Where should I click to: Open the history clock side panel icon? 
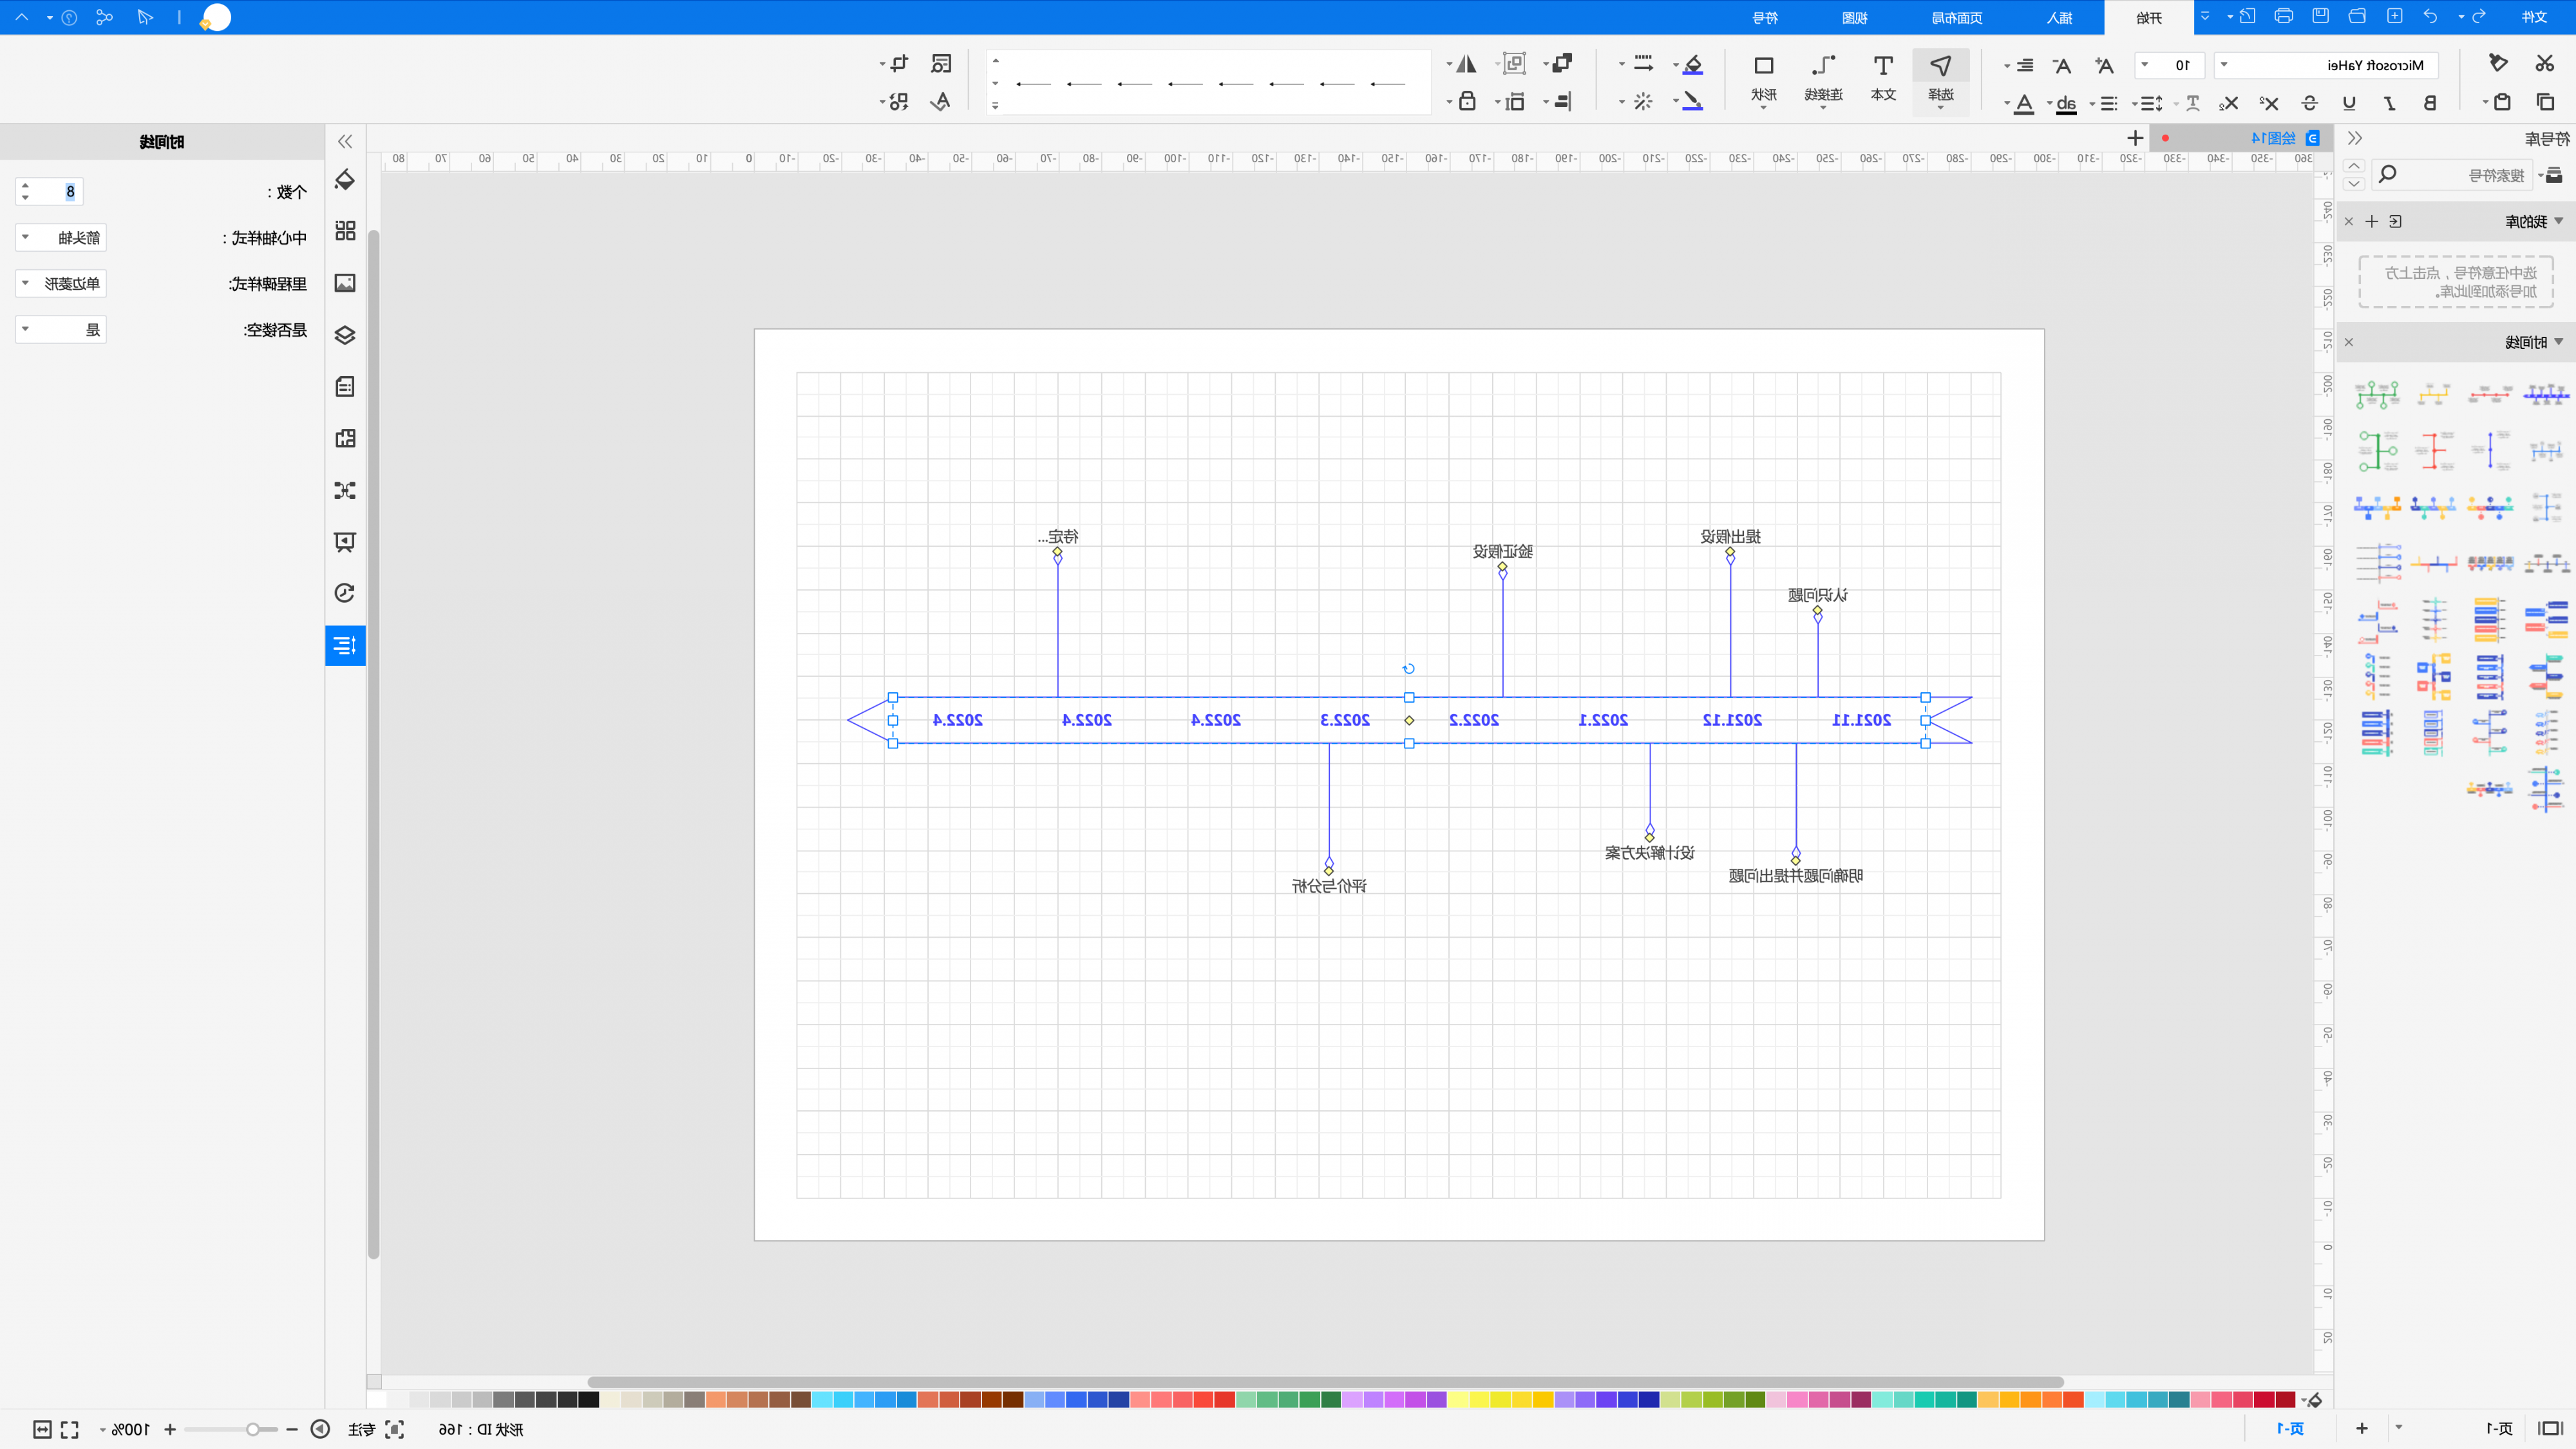tap(345, 593)
